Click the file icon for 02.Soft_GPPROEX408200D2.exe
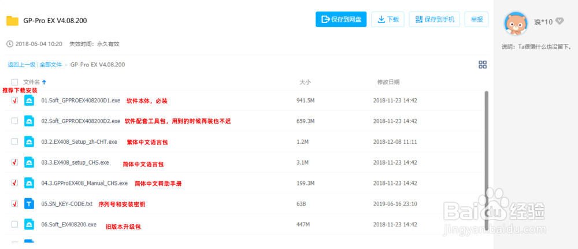 pos(29,121)
